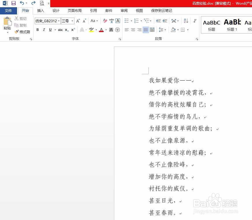
Task: Open the 文件 file tab
Action: click(8, 11)
